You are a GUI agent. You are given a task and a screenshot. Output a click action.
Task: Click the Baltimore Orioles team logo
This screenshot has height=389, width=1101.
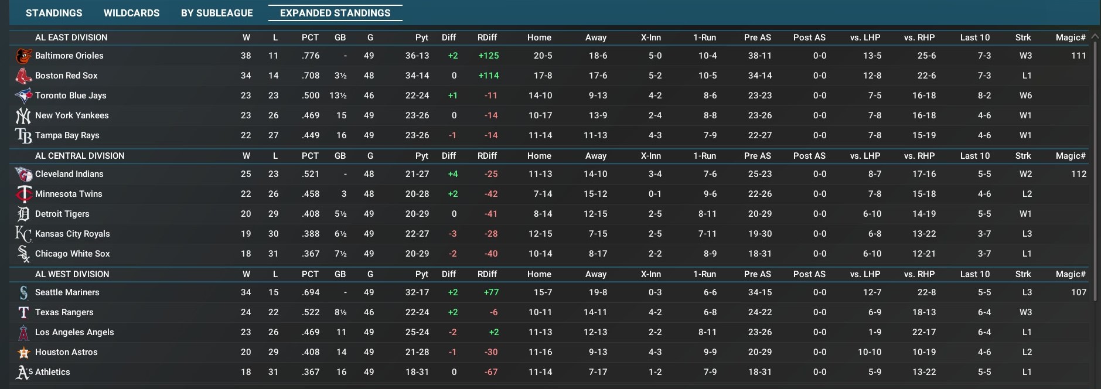[x=23, y=56]
